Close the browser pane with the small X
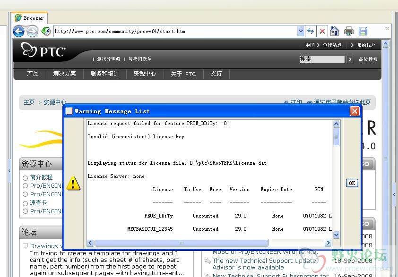Image resolution: width=398 pixels, height=277 pixels. coord(387,28)
